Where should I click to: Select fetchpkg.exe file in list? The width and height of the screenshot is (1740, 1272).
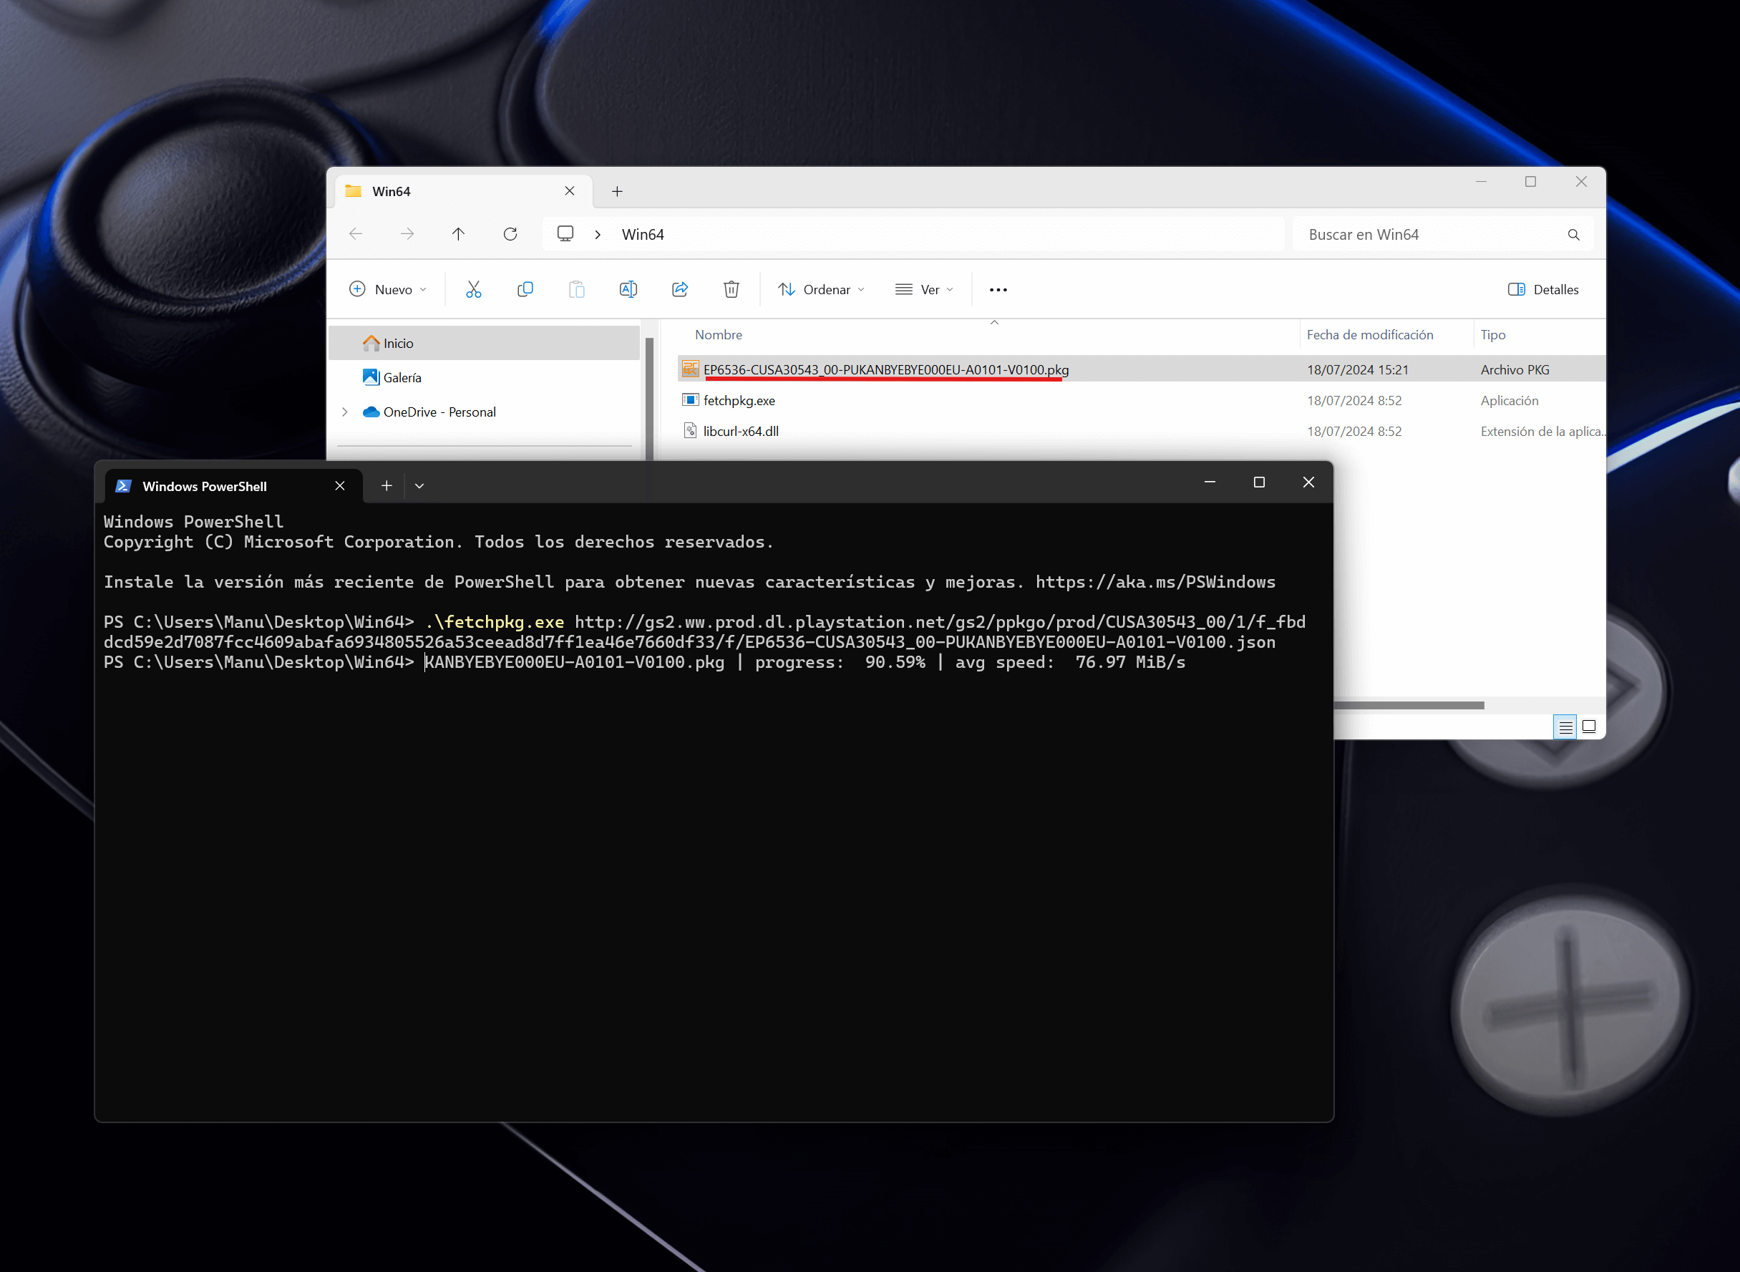click(739, 400)
